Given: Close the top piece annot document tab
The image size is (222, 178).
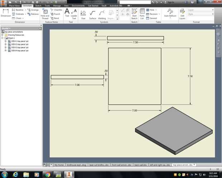Looking at the screenshot, I should click(194, 165).
